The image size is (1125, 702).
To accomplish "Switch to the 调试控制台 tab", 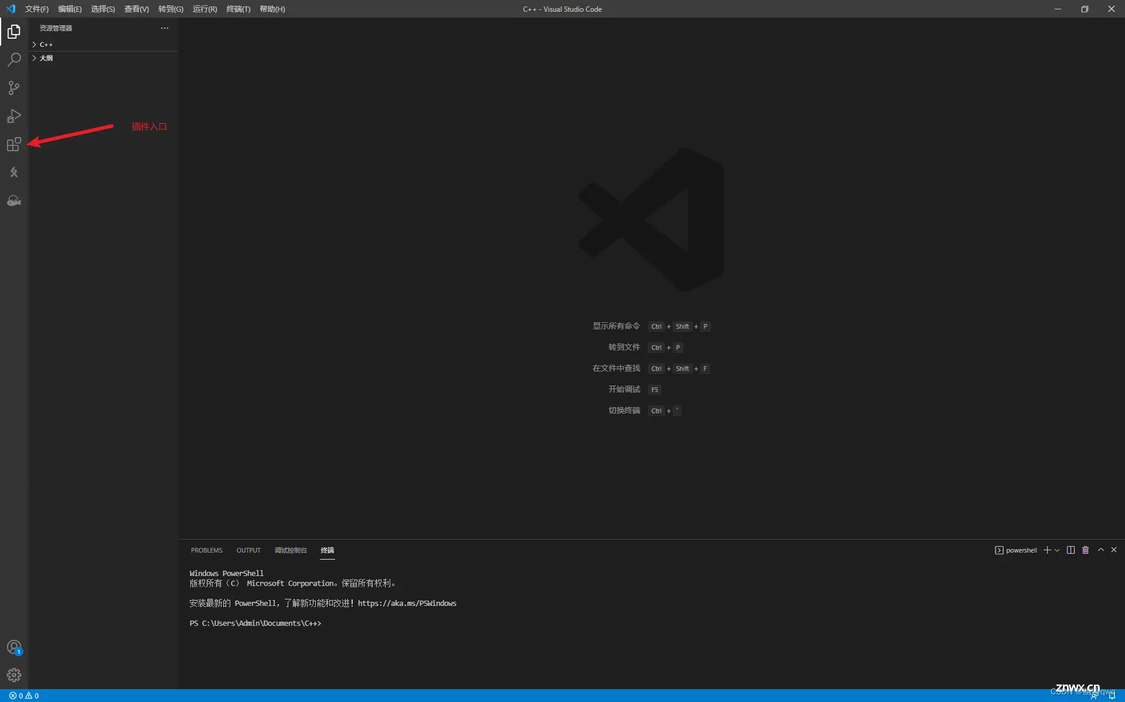I will 291,550.
